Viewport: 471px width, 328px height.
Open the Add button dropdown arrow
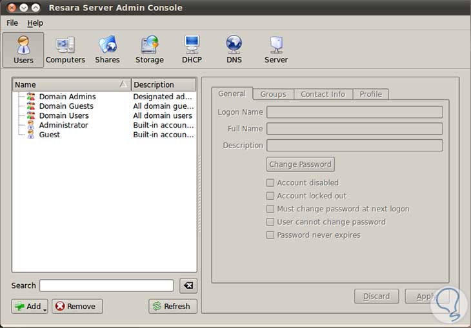pos(45,310)
